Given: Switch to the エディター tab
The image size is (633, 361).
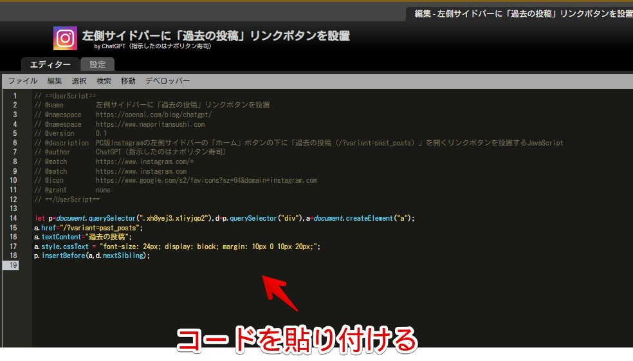Looking at the screenshot, I should [50, 64].
